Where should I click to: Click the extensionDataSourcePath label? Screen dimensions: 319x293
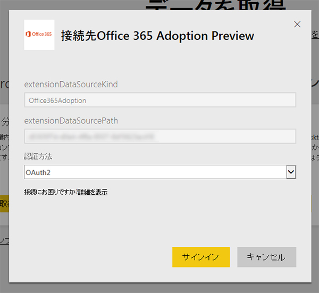click(x=71, y=121)
